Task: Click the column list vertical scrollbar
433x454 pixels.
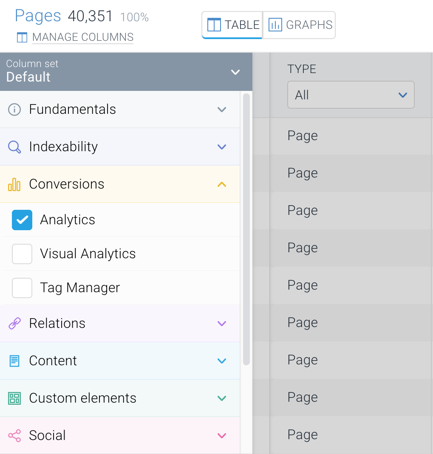Action: tap(246, 229)
